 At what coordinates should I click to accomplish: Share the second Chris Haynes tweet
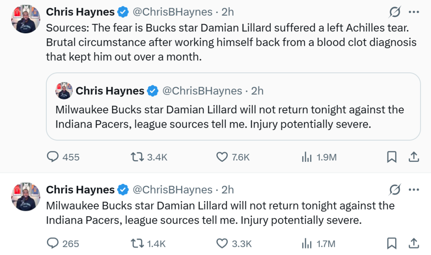pyautogui.click(x=414, y=243)
